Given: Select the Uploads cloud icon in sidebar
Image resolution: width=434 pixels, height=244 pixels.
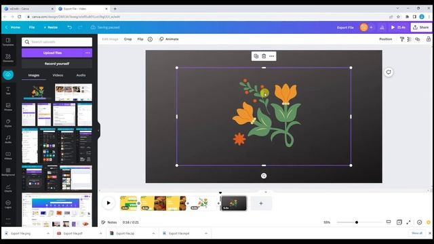Looking at the screenshot, I should click(x=8, y=75).
